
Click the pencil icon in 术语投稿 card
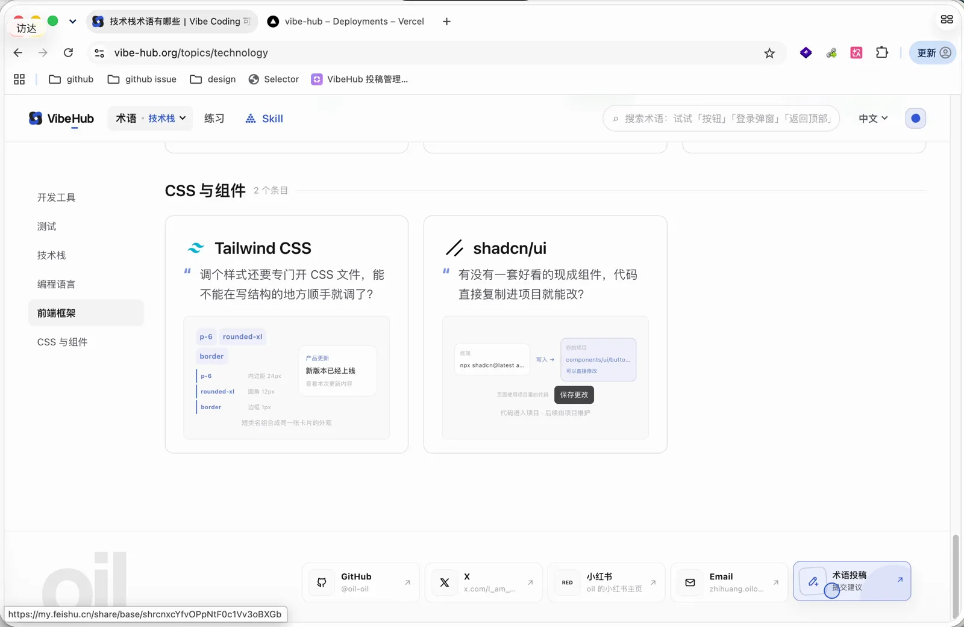pyautogui.click(x=813, y=581)
